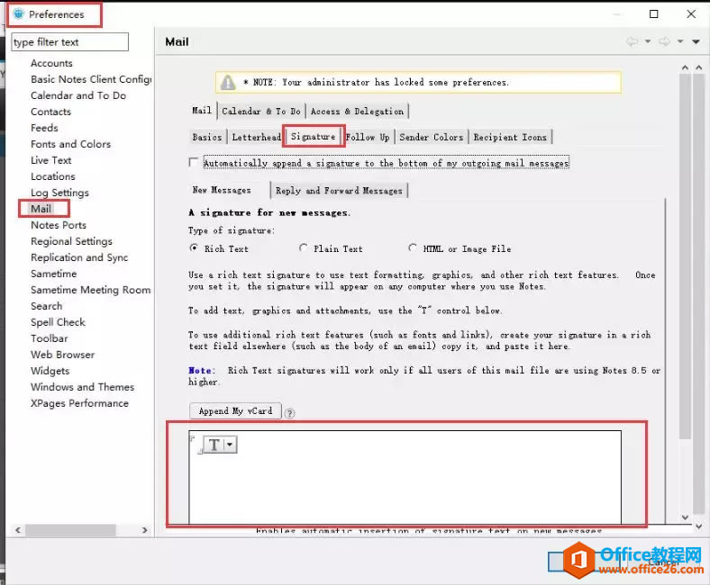Switch to the Calendar & To Do tab
Viewport: 710px width, 585px height.
click(x=260, y=111)
